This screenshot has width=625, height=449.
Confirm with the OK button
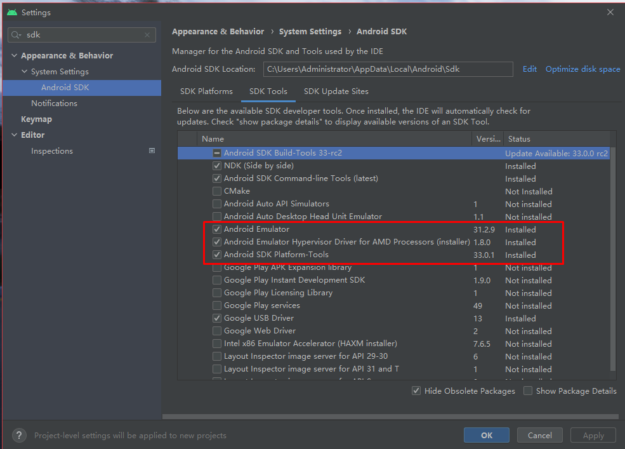pyautogui.click(x=486, y=435)
